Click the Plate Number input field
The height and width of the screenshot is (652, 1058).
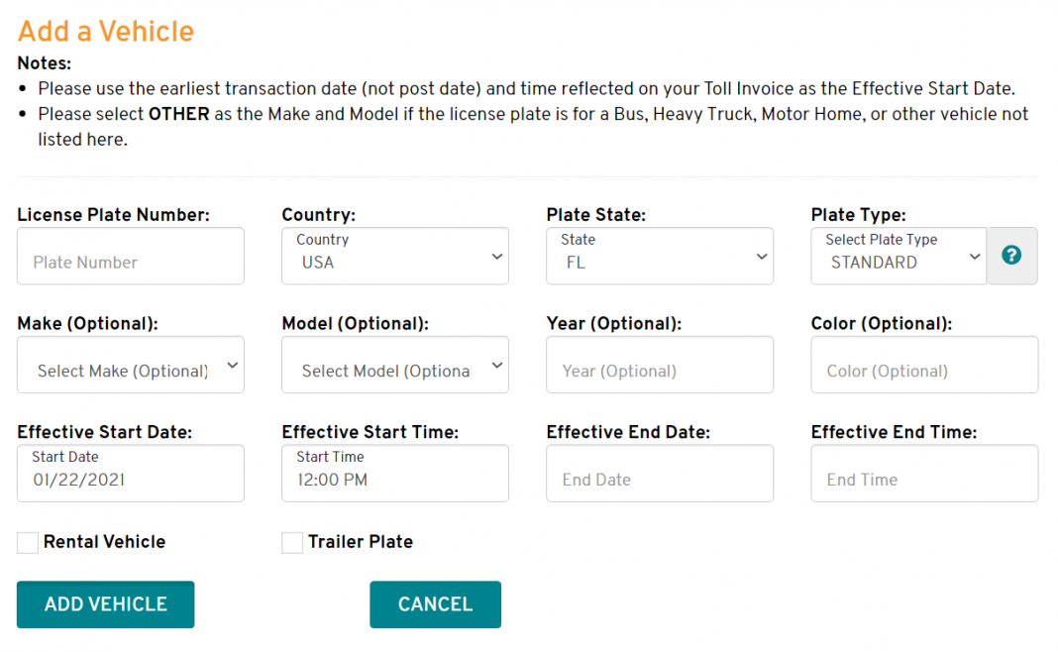(x=130, y=256)
